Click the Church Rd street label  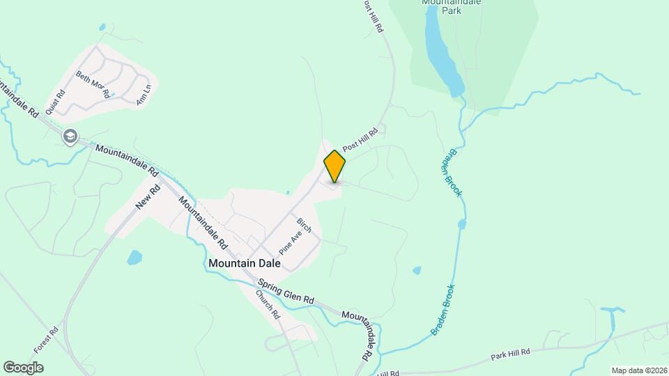(268, 304)
